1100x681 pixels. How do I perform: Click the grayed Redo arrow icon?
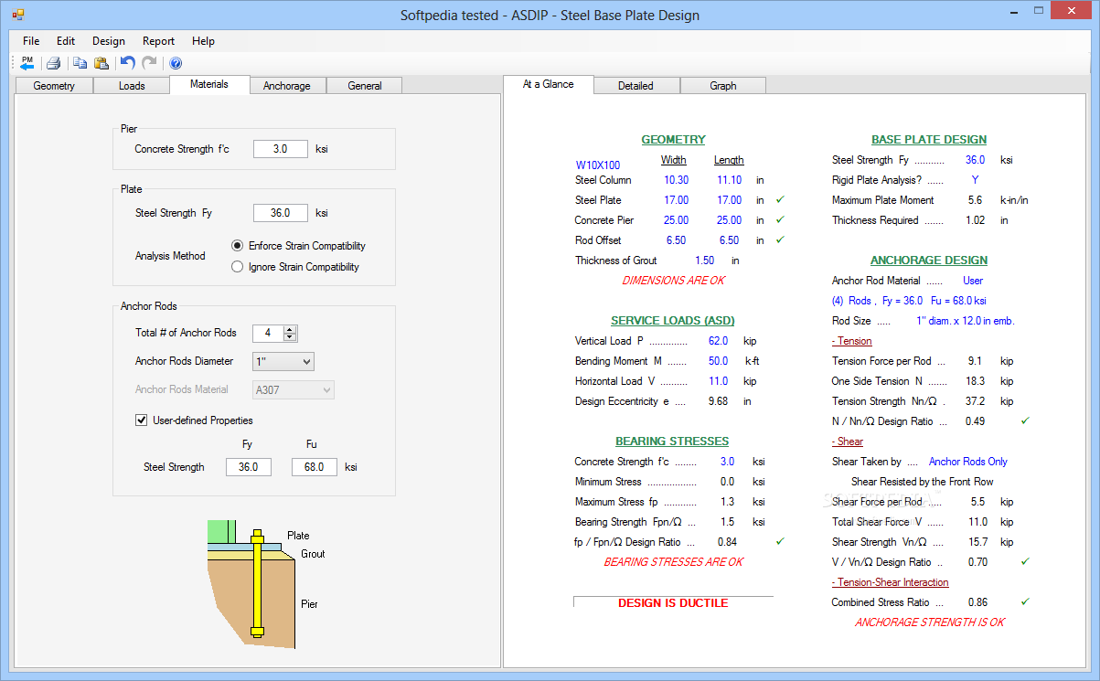[x=149, y=63]
